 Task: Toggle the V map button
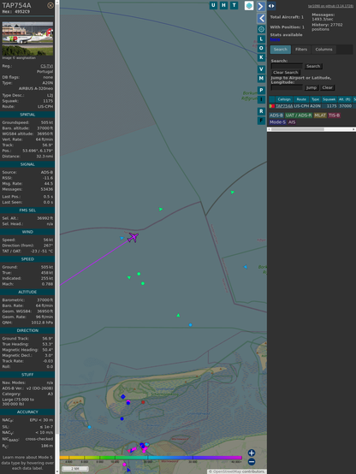261,69
